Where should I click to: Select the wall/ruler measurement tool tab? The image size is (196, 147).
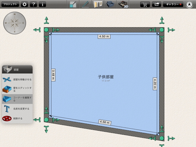85,4
